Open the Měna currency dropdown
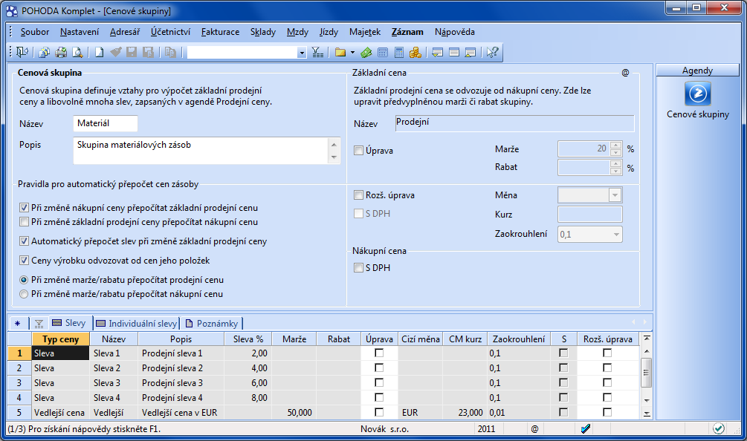Viewport: 747px width, 441px height. (x=615, y=195)
